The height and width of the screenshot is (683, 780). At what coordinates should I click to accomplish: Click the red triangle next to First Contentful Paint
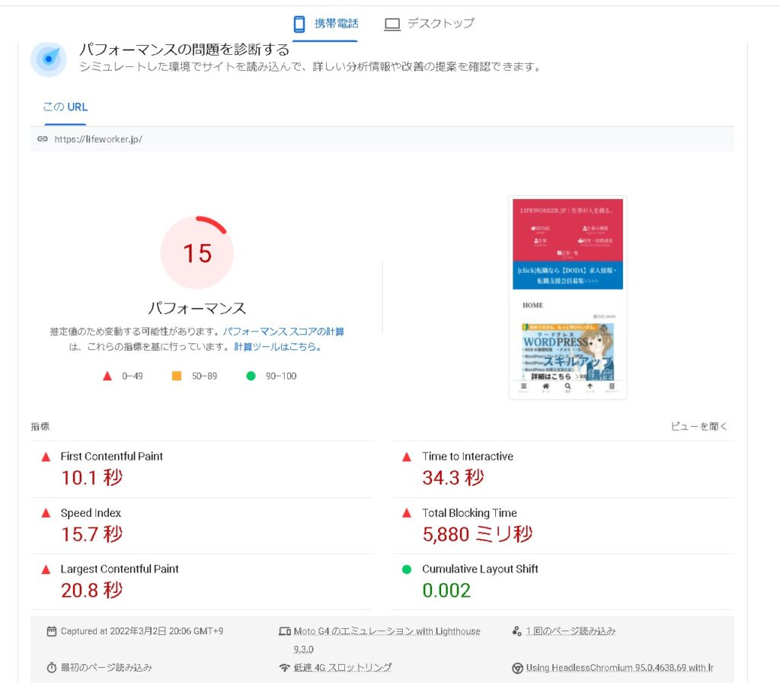click(x=46, y=457)
